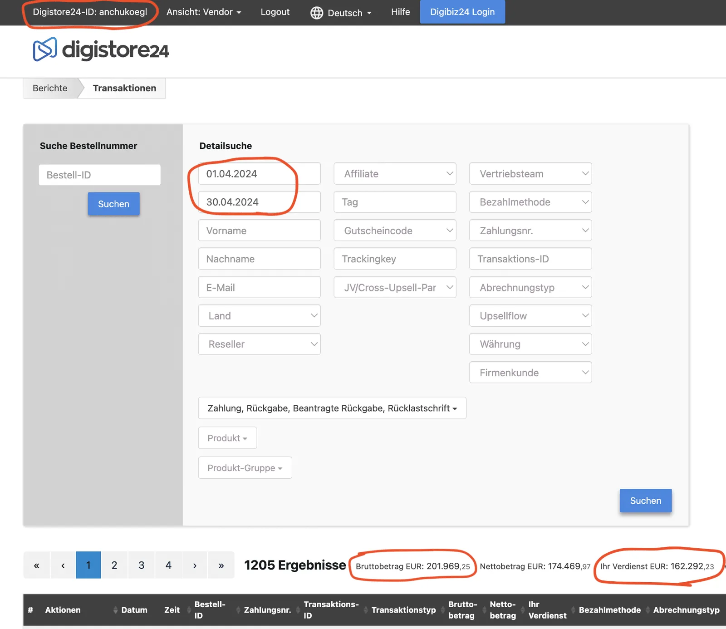Sort table by Abrechnungstyp column

pyautogui.click(x=686, y=610)
